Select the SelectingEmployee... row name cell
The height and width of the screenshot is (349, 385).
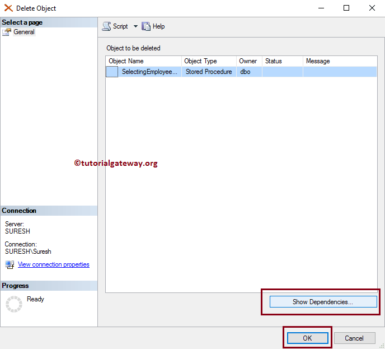(149, 72)
